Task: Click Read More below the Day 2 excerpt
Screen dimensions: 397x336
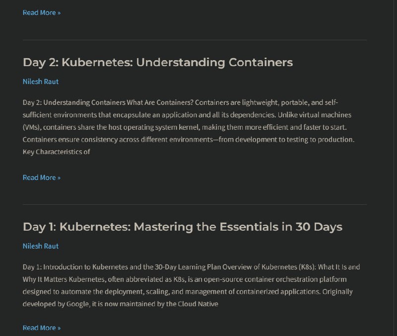Action: click(x=42, y=177)
